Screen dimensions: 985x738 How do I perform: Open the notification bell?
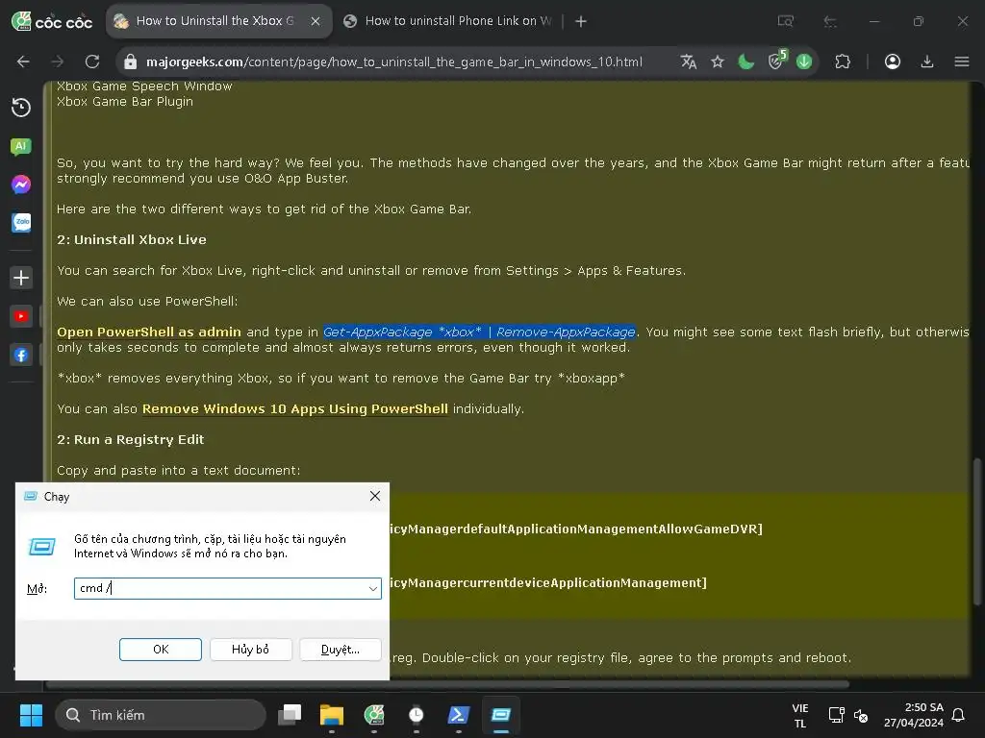(959, 715)
